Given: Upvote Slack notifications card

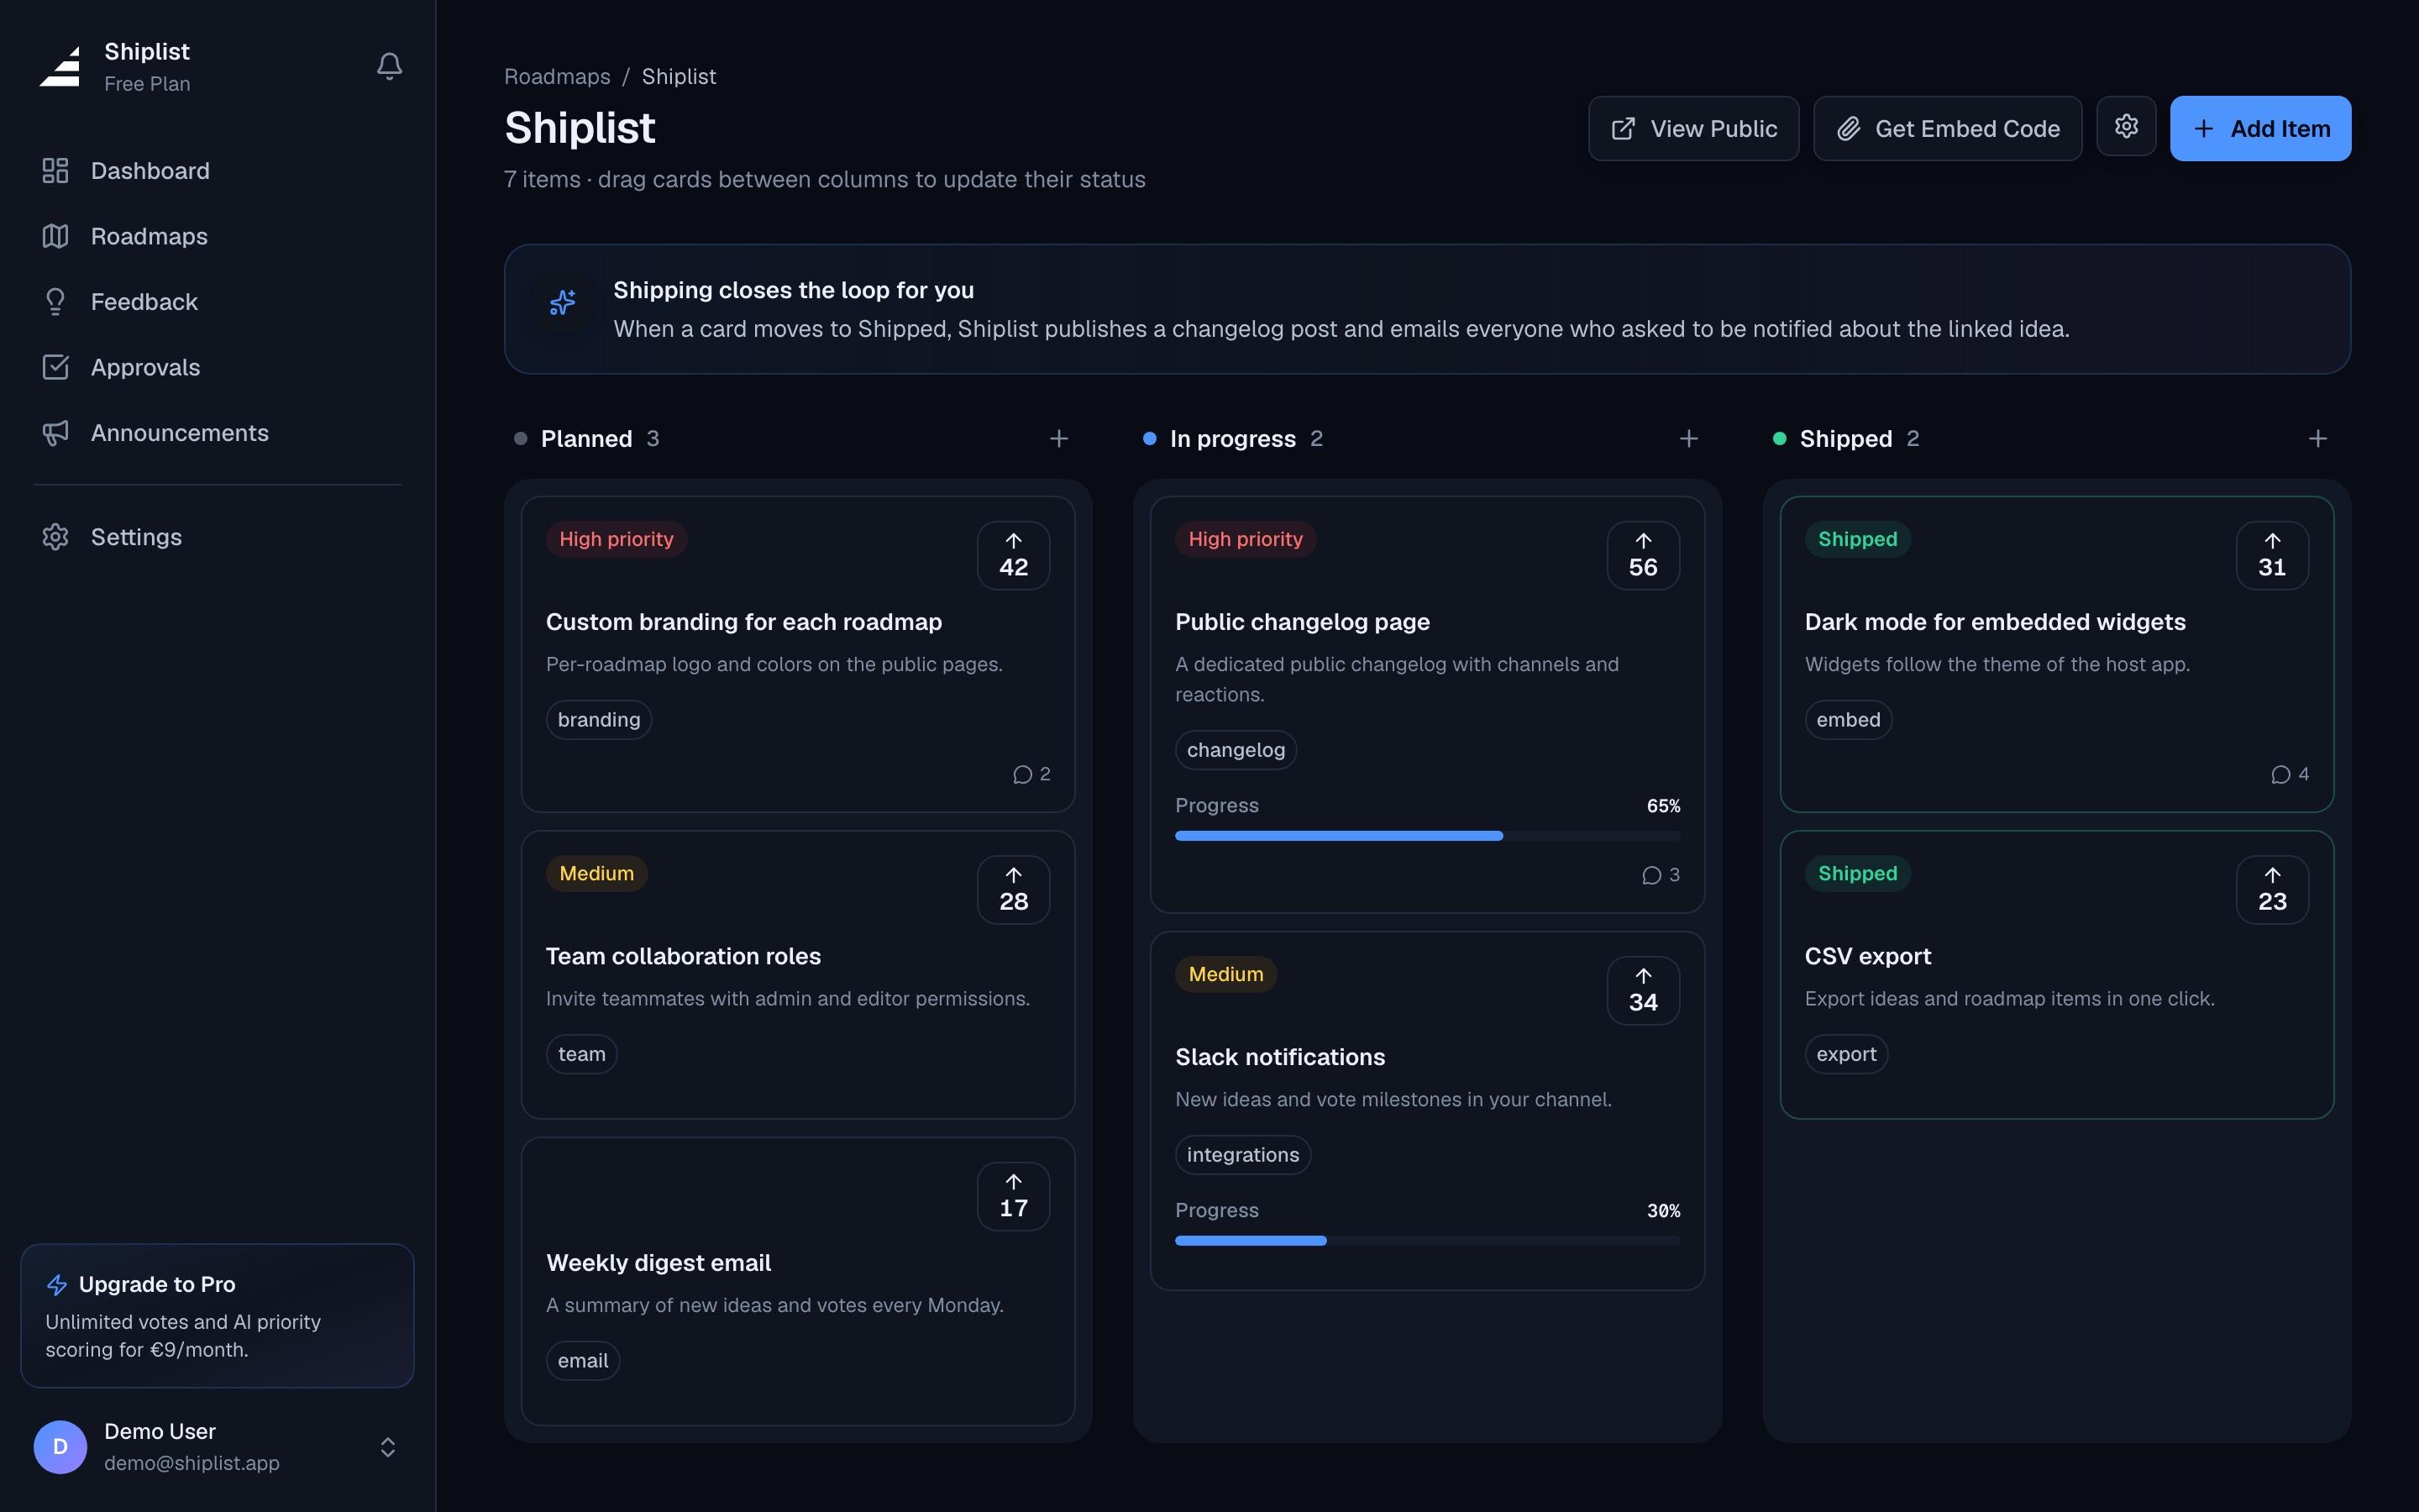Looking at the screenshot, I should tap(1642, 990).
